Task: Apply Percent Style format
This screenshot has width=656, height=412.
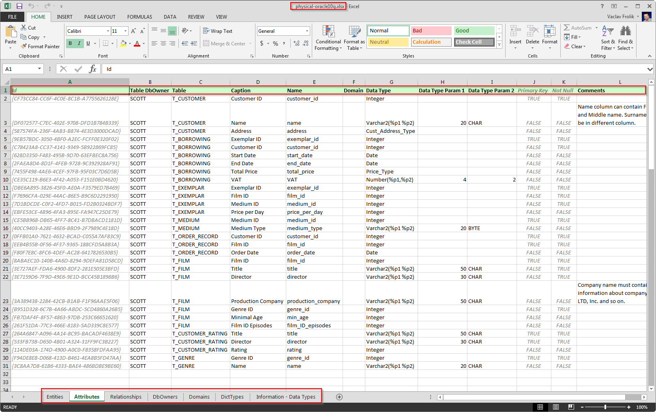Action: tap(276, 43)
